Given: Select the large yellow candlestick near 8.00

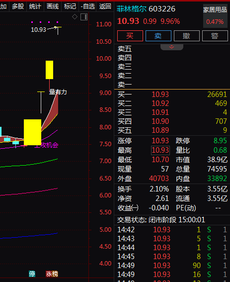Looking at the screenshot, I should pos(32,132).
